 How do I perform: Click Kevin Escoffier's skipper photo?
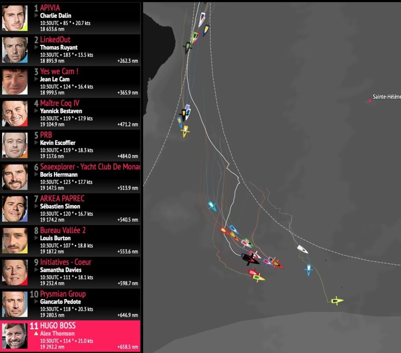tap(15, 145)
